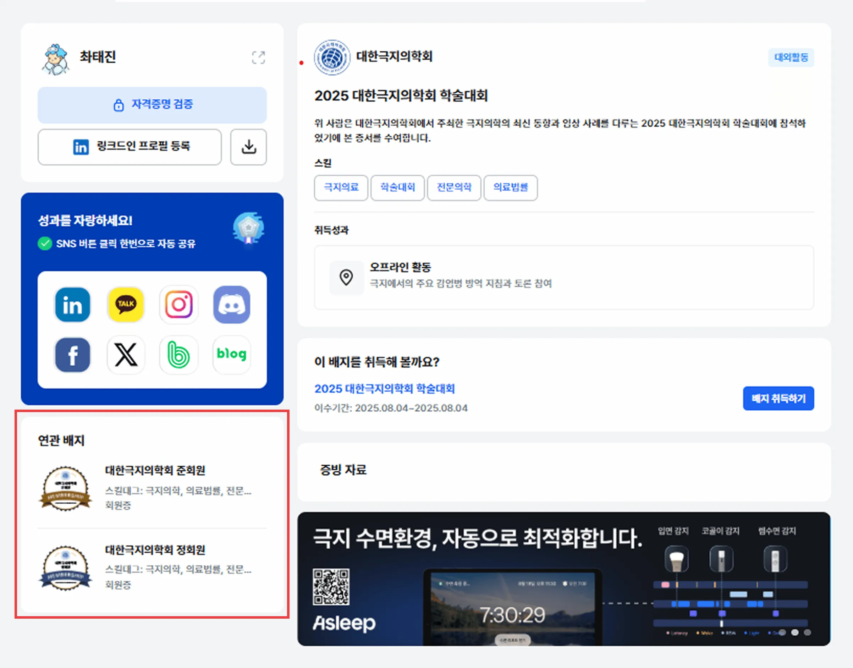Open the 최태진 profile avatar
853x668 pixels.
click(56, 59)
